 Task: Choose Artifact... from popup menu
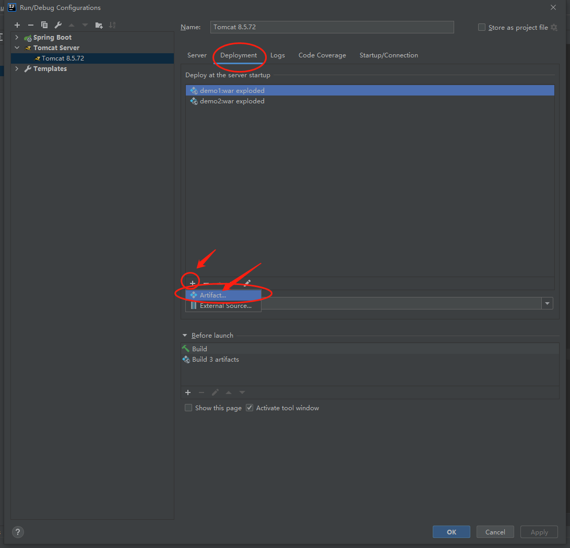tap(223, 295)
